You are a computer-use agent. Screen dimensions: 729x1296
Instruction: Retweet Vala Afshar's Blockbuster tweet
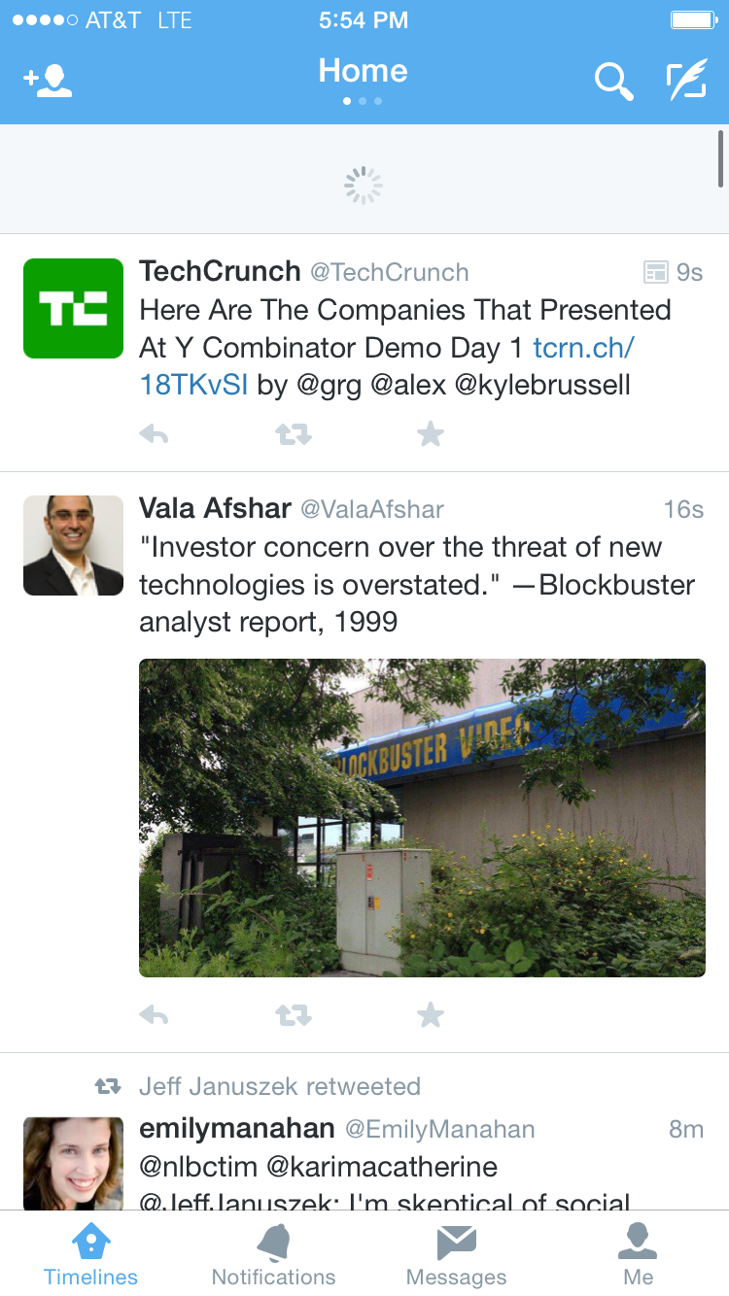293,1015
